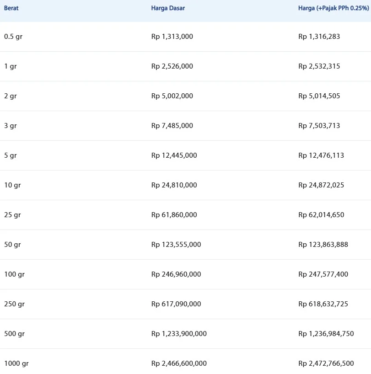Click taxed price Rp 1,236,984,750

point(326,334)
